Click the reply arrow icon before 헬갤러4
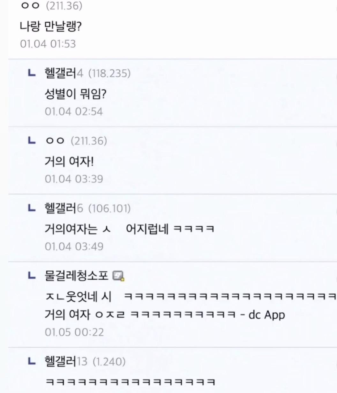This screenshot has height=393, width=337. pos(32,73)
